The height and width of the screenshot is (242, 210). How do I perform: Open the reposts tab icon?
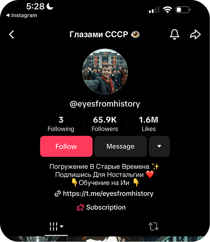click(153, 227)
